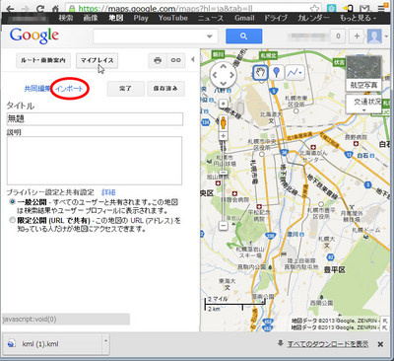Click the link chain icon button
The image size is (394, 361).
click(176, 60)
